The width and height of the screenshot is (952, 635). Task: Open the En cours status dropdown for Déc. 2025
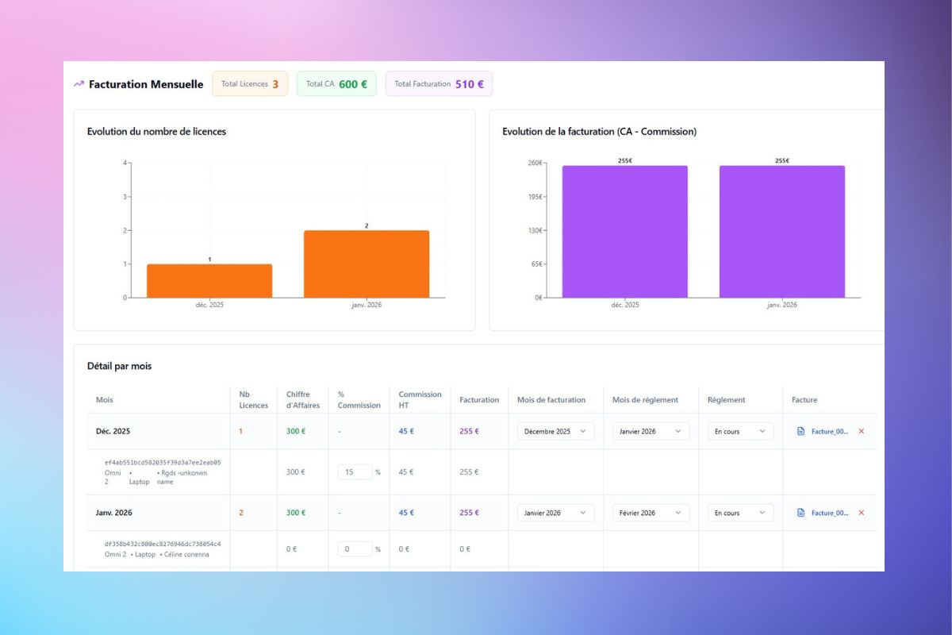740,431
